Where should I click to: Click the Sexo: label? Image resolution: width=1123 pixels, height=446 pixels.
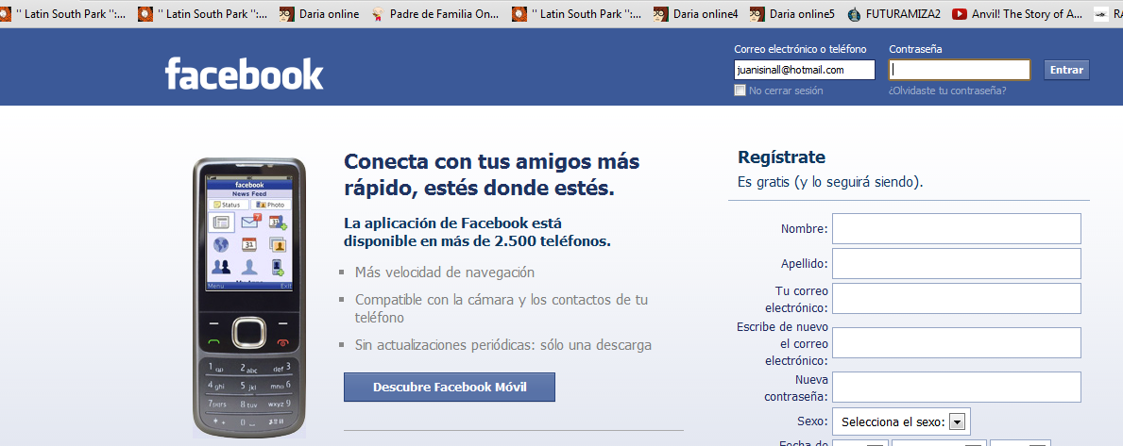point(812,421)
